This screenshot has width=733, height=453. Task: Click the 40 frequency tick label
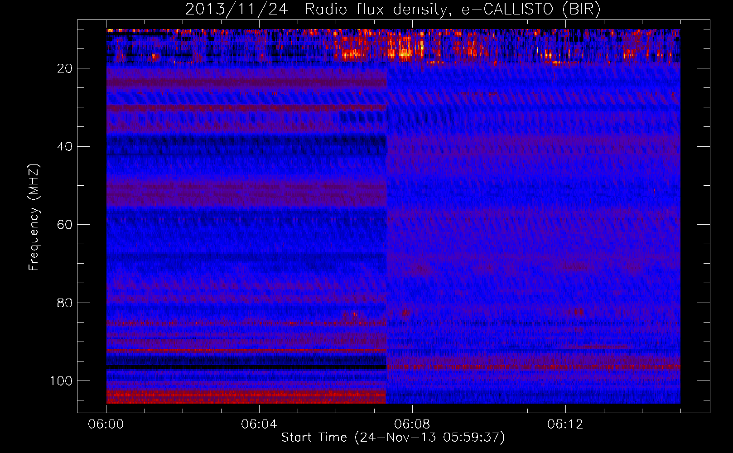click(65, 147)
